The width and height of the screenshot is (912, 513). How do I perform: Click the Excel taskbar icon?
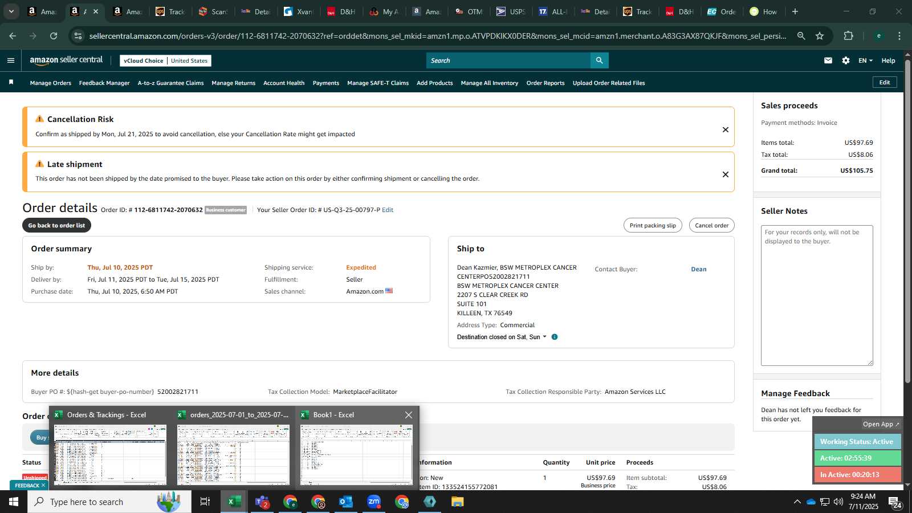coord(234,502)
